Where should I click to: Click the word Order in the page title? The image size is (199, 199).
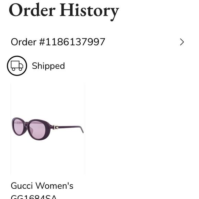pos(32,10)
